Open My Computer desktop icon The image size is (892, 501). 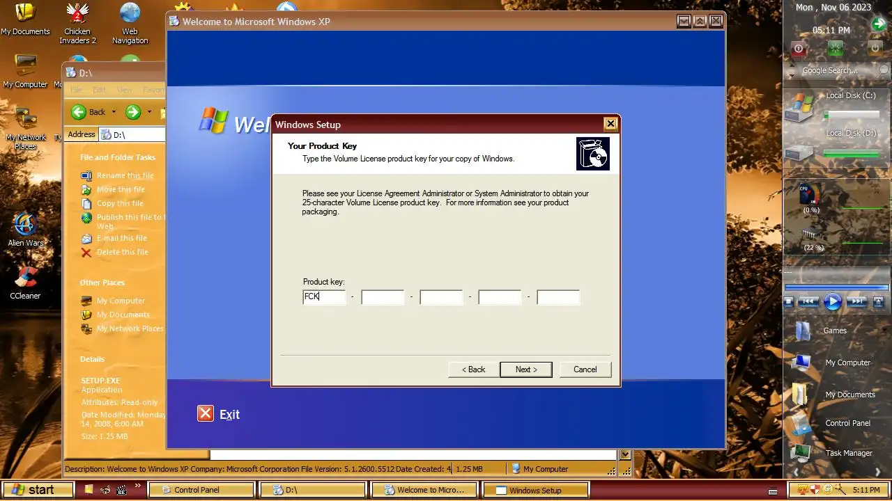pos(25,72)
